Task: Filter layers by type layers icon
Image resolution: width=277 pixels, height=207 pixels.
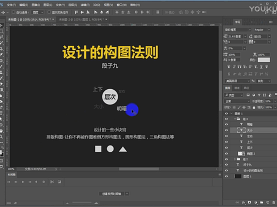Action: (x=259, y=95)
